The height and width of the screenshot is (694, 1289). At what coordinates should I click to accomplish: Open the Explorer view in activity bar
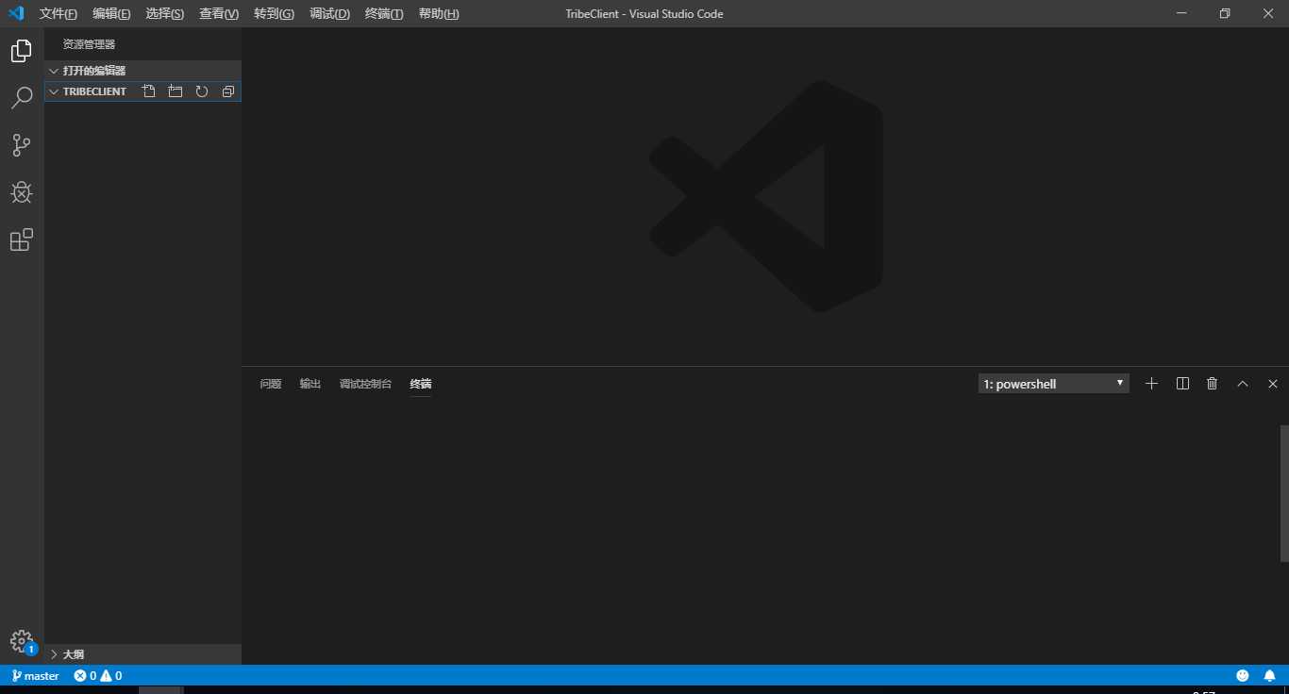(21, 51)
